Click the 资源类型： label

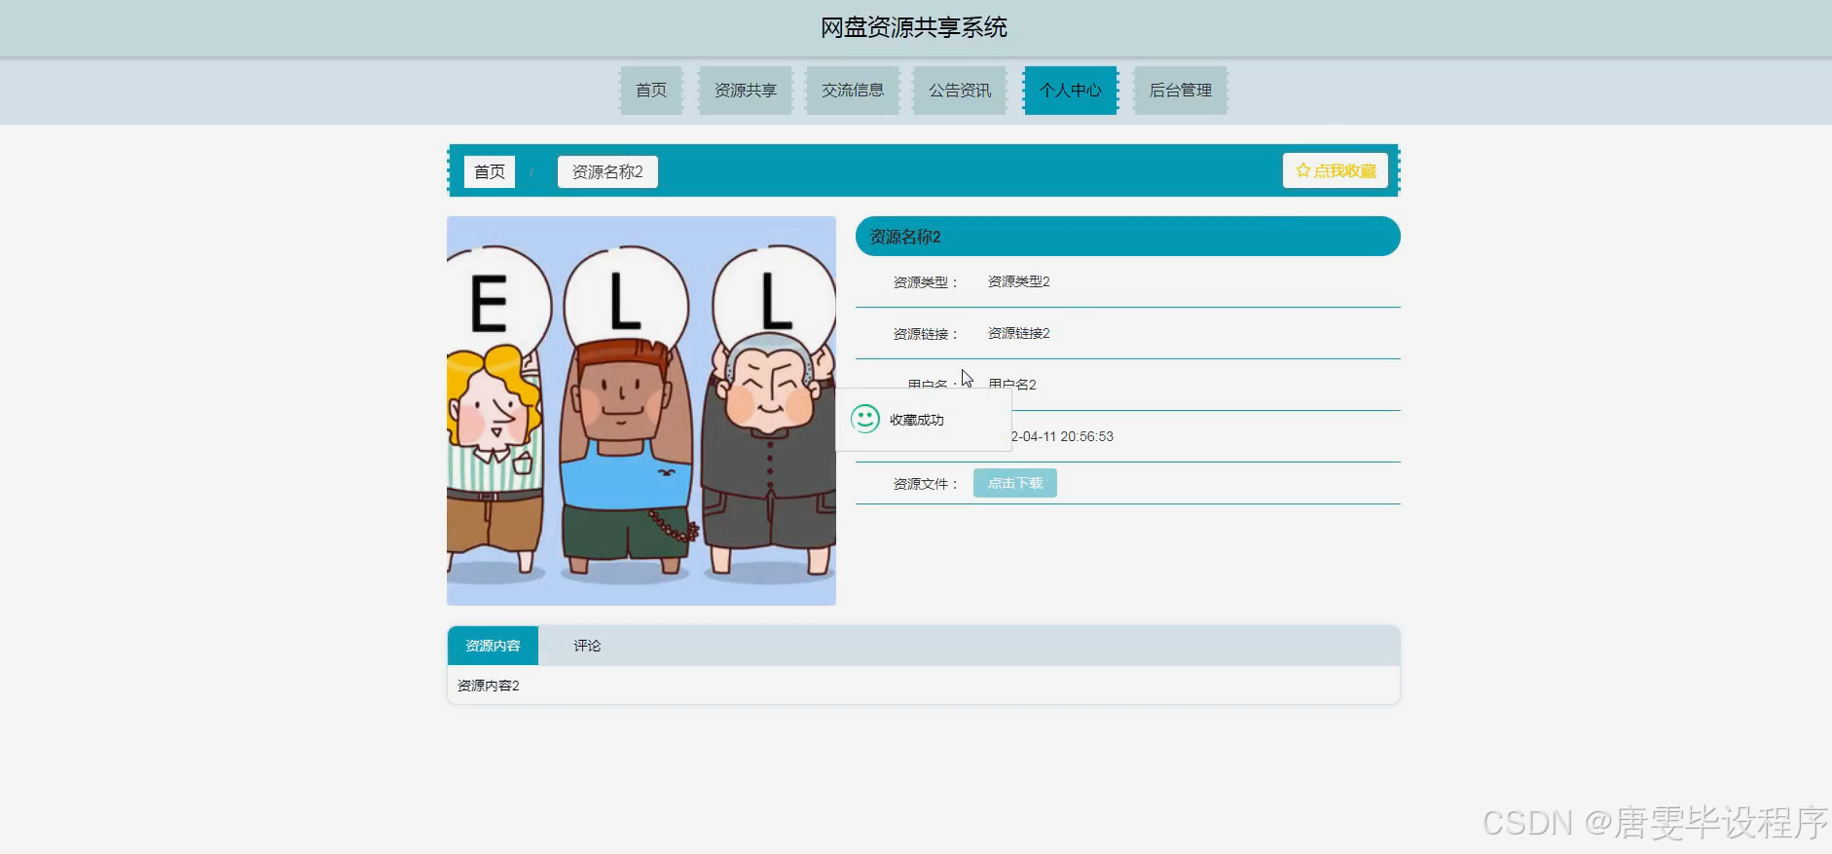926,282
